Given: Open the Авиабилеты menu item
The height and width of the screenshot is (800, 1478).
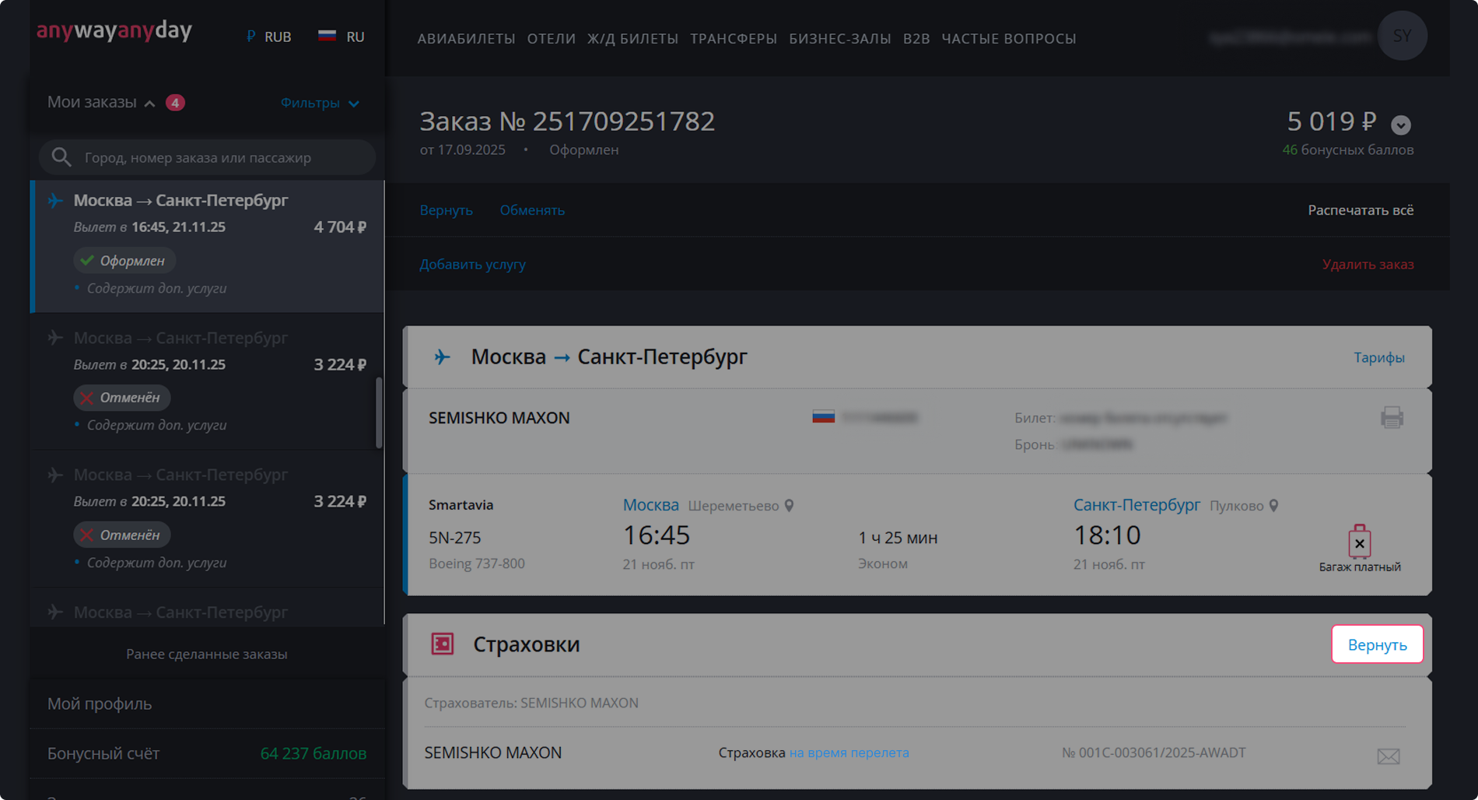Looking at the screenshot, I should coord(466,38).
